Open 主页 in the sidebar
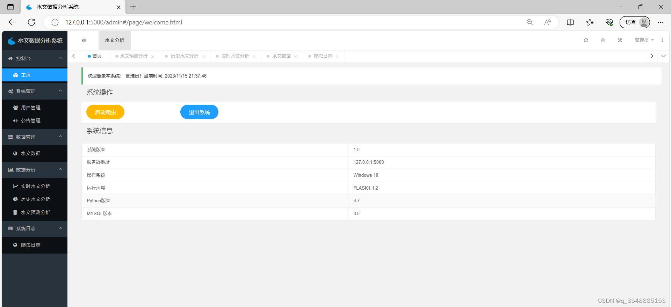This screenshot has height=307, width=671. [35, 75]
